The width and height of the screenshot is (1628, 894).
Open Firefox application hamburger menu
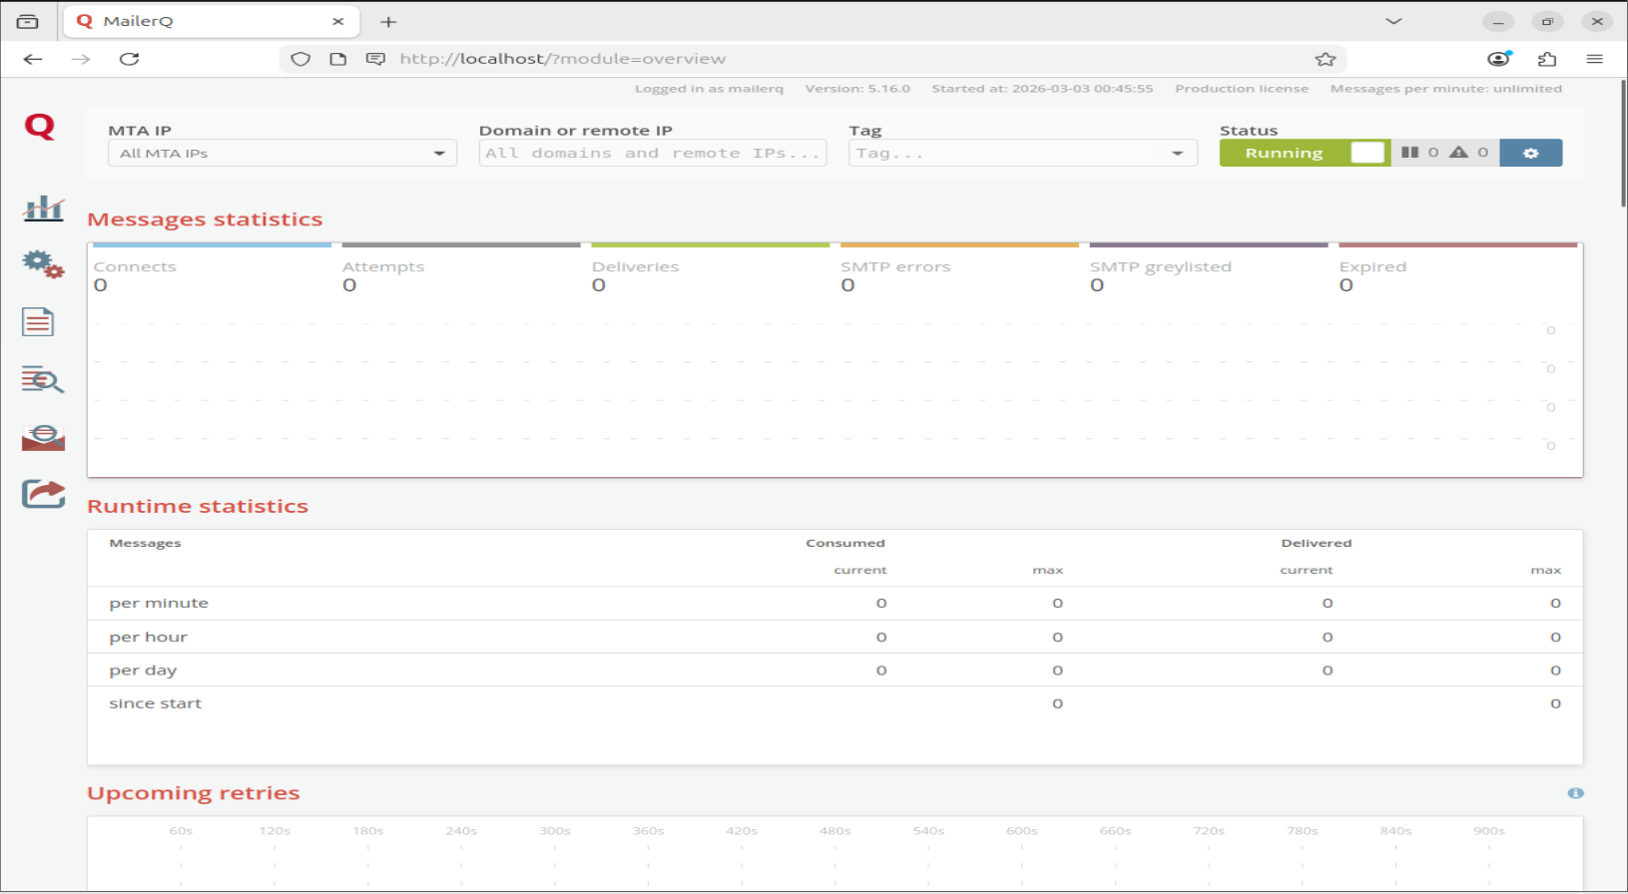pyautogui.click(x=1594, y=59)
